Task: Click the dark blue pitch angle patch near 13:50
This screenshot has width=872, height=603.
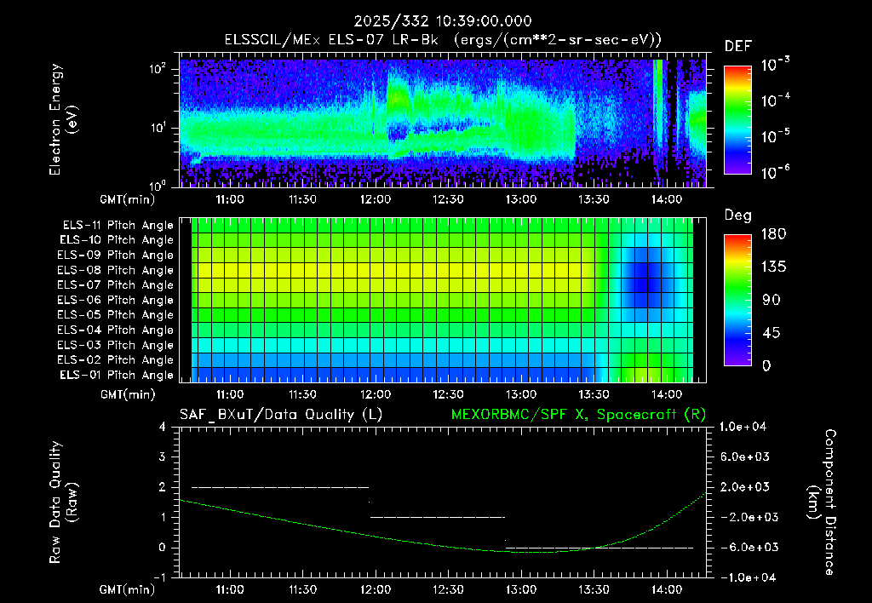Action: pos(645,277)
